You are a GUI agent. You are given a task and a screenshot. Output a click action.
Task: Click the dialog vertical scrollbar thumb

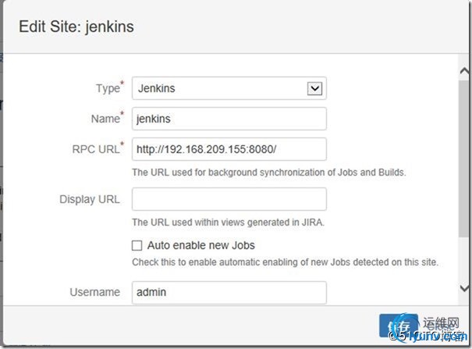tap(464, 158)
